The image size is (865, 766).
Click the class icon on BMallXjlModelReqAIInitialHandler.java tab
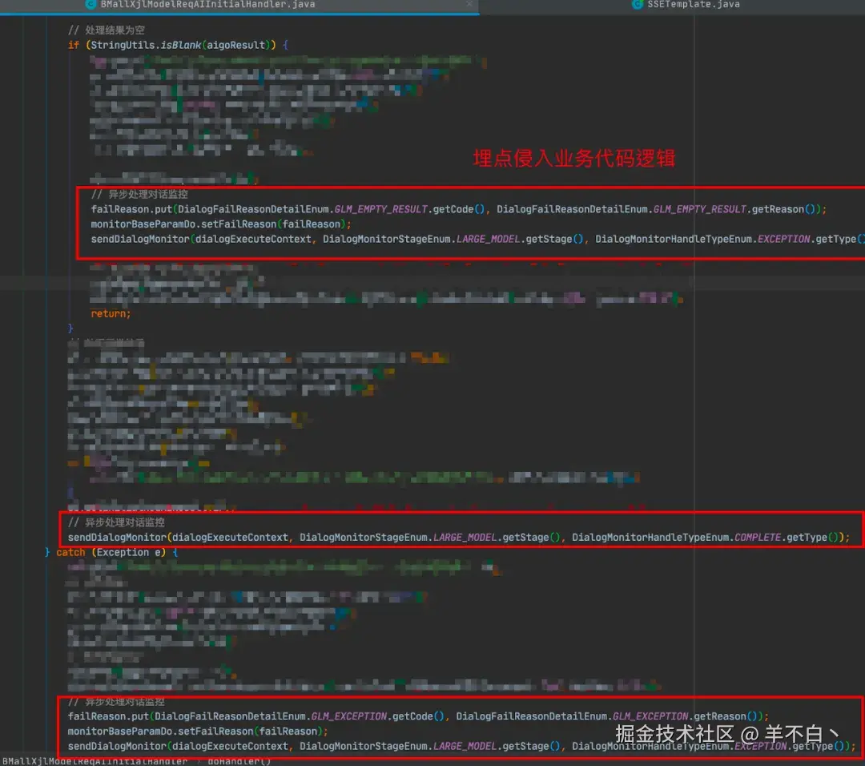pos(91,5)
